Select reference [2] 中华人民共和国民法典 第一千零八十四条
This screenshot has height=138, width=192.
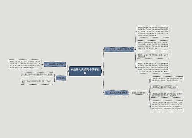click(x=37, y=82)
